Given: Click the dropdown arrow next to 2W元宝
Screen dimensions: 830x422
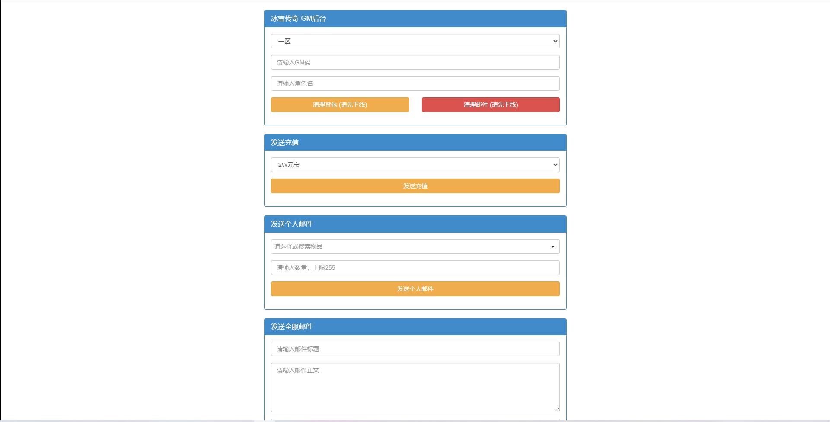Looking at the screenshot, I should [x=555, y=165].
